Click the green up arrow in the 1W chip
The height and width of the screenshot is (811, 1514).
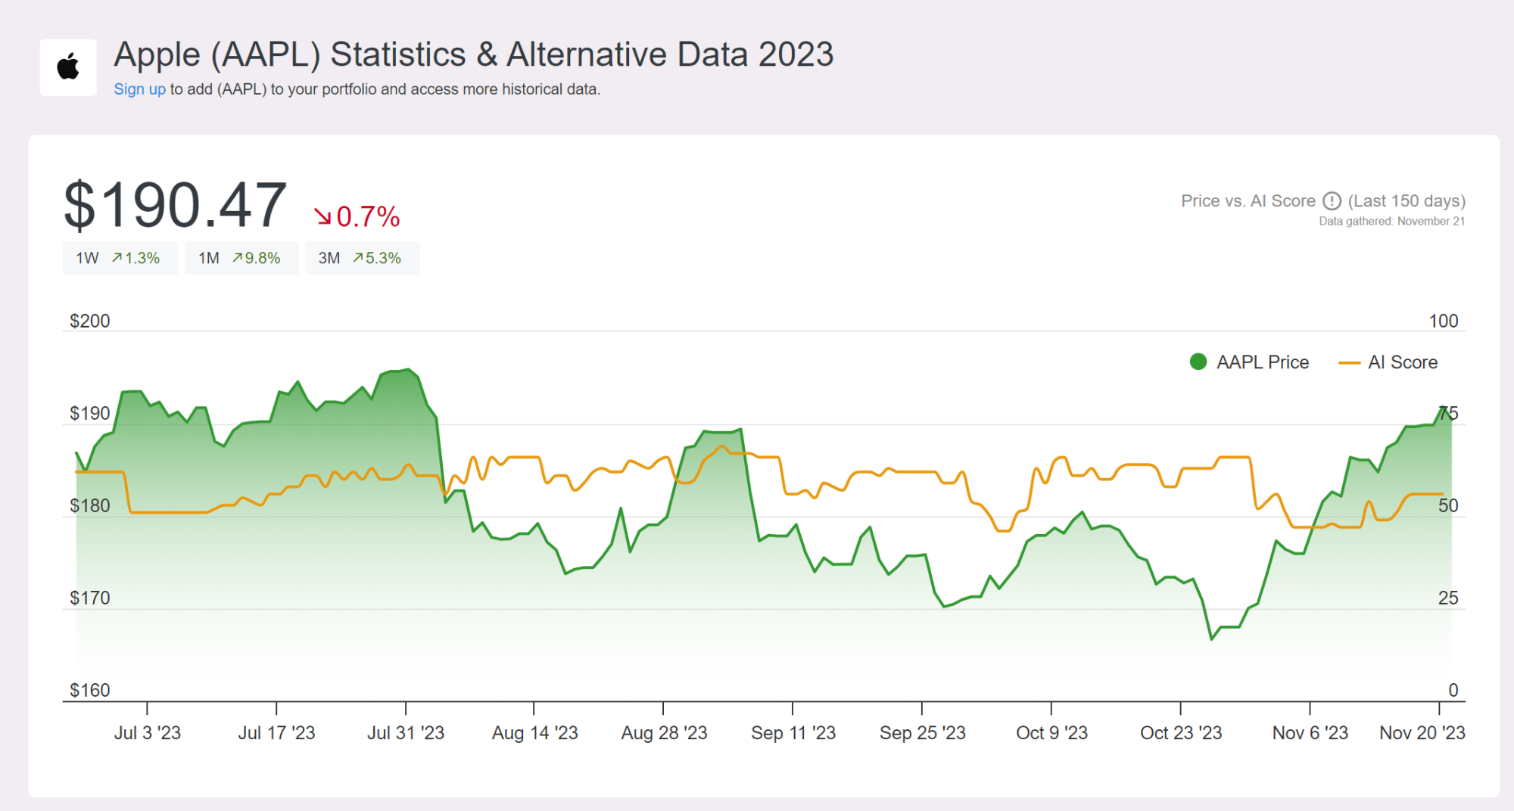click(x=117, y=257)
